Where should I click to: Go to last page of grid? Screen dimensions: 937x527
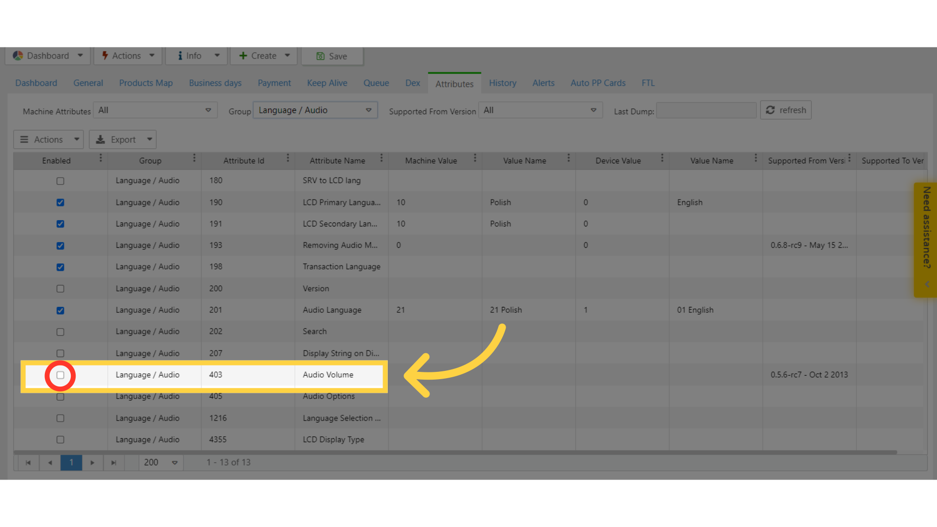[114, 463]
